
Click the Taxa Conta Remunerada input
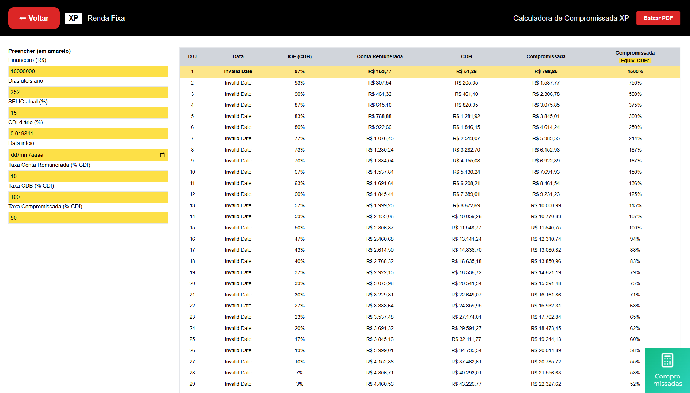(88, 176)
